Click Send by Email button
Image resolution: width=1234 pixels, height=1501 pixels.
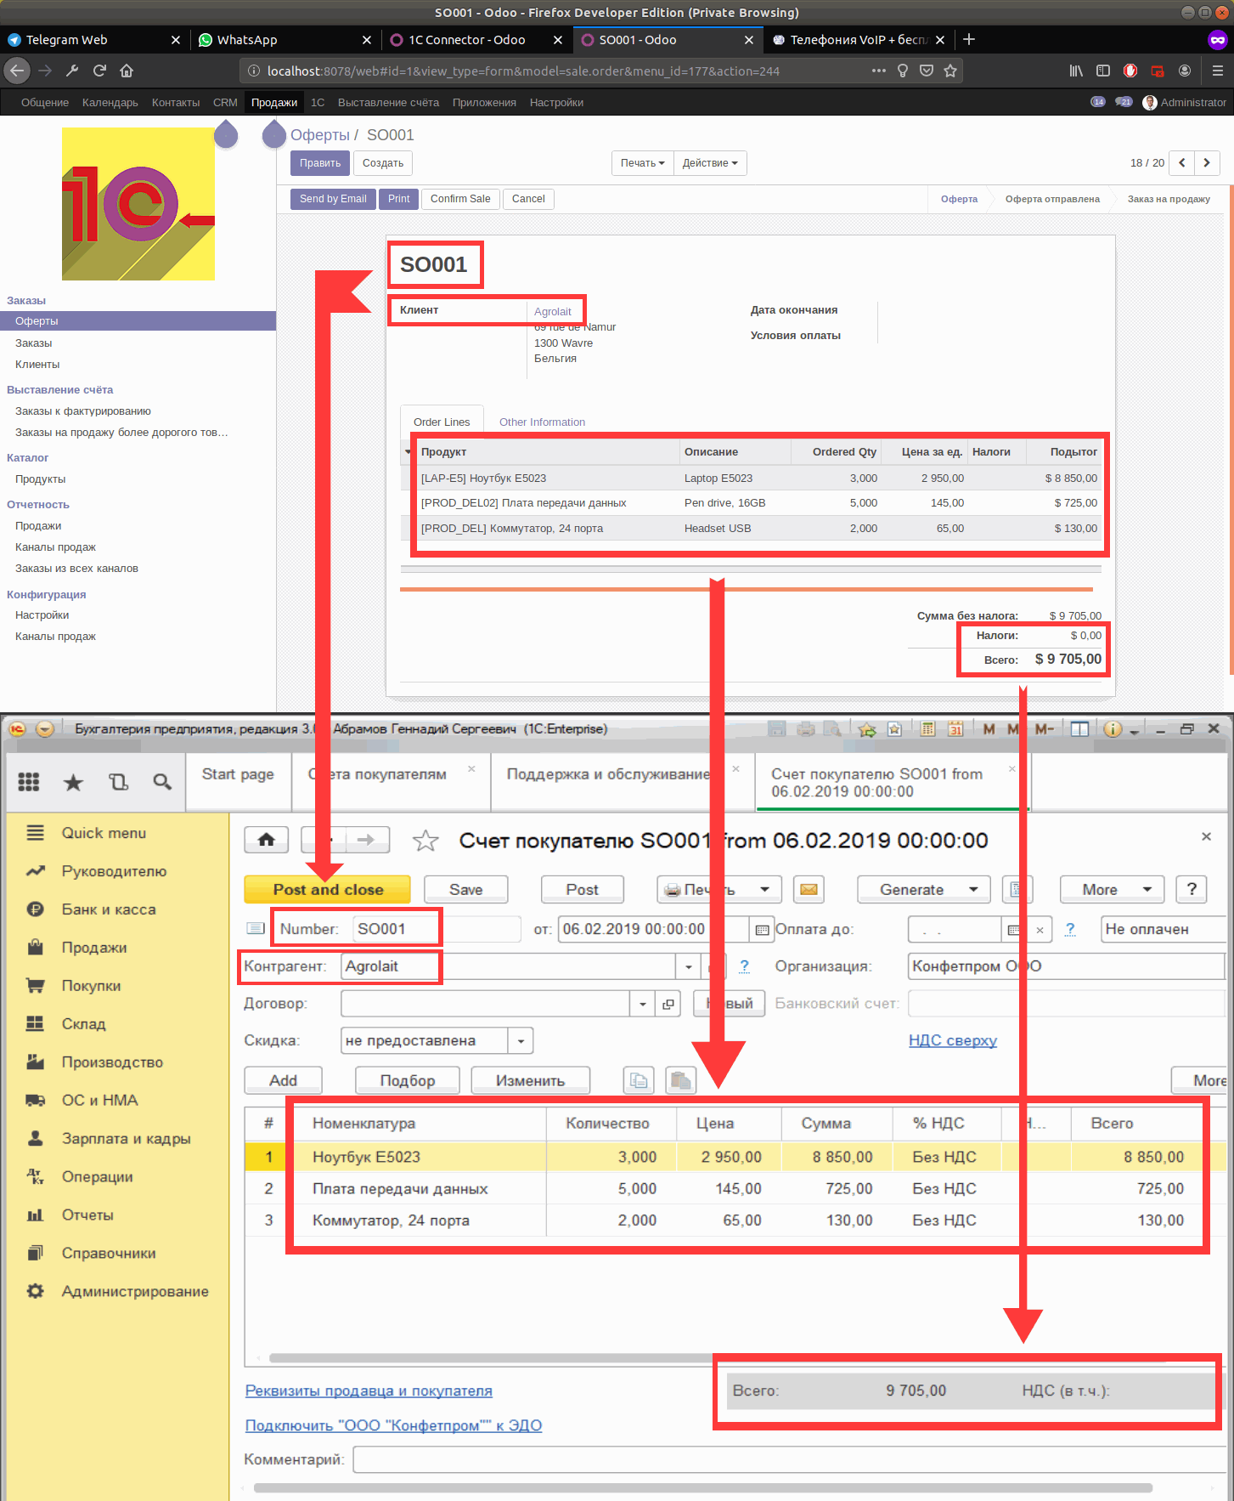[333, 199]
